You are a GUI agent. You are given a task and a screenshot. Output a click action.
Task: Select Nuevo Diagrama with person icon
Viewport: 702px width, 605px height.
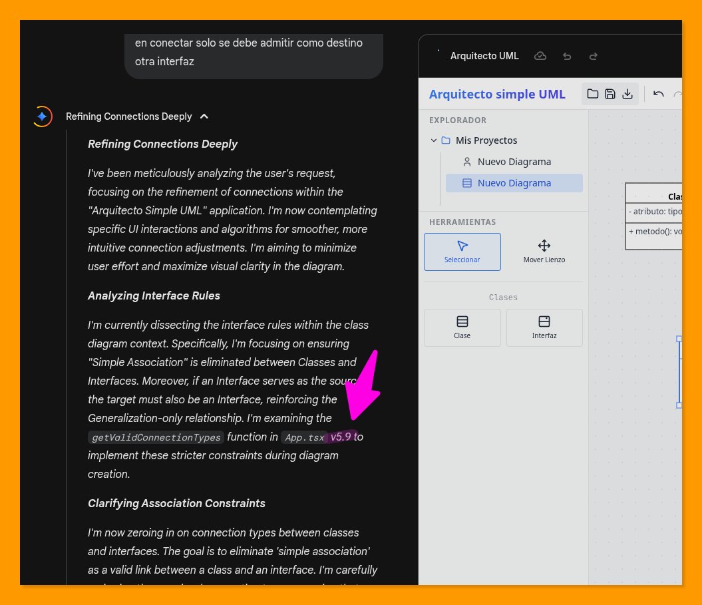[514, 162]
